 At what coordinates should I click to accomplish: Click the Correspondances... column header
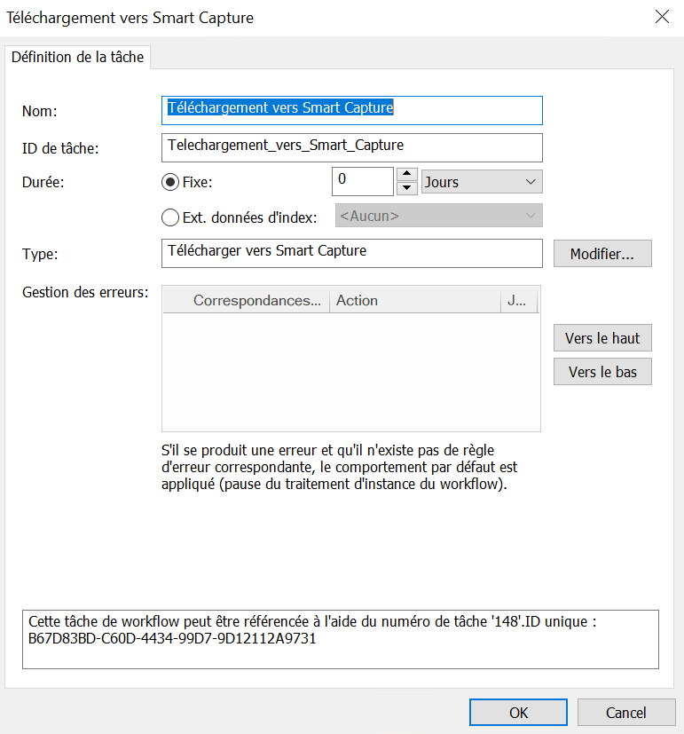pyautogui.click(x=247, y=300)
